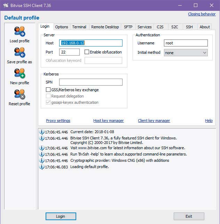Minimize the Bitvise SSH Client window

click(180, 6)
